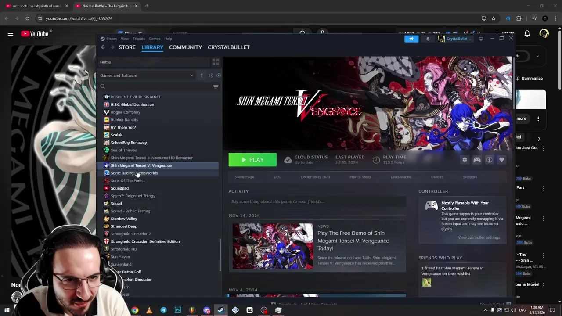Open the Points Shop link
Image resolution: width=562 pixels, height=316 pixels.
tap(360, 177)
